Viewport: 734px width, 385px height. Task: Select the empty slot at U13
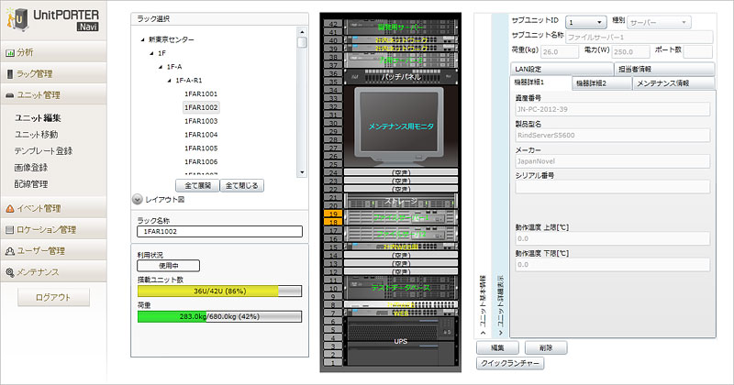point(401,263)
